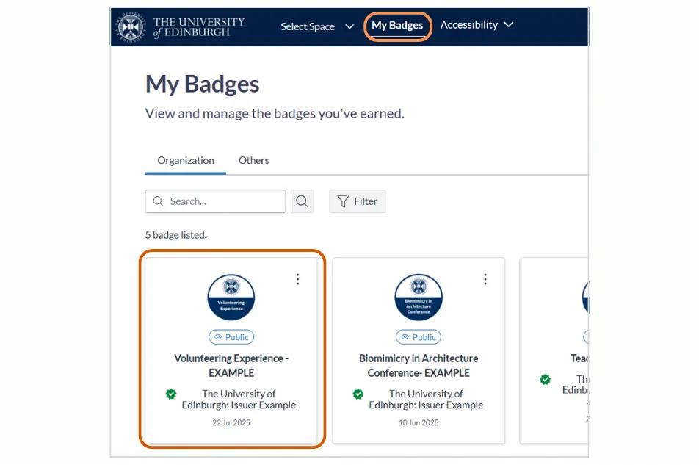Switch to the Others tab
The height and width of the screenshot is (465, 699).
click(253, 160)
